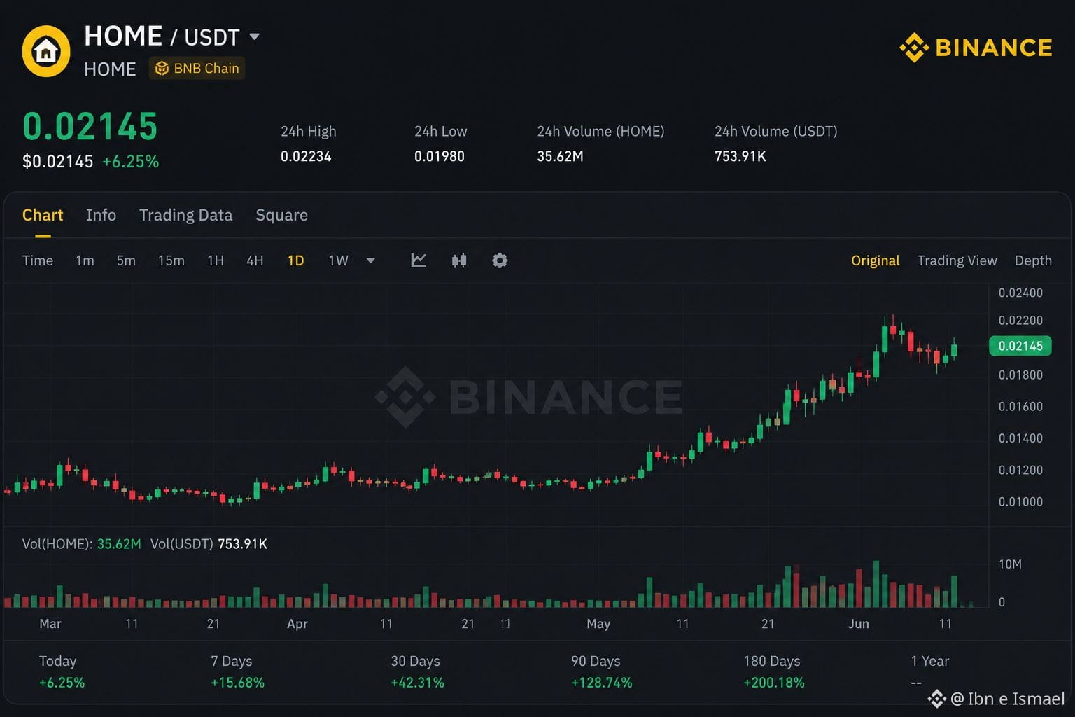Click the HOME token name under title

click(x=110, y=69)
